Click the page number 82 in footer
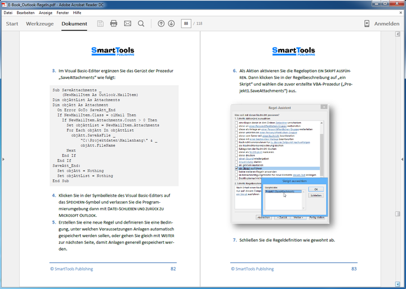 pos(173,269)
